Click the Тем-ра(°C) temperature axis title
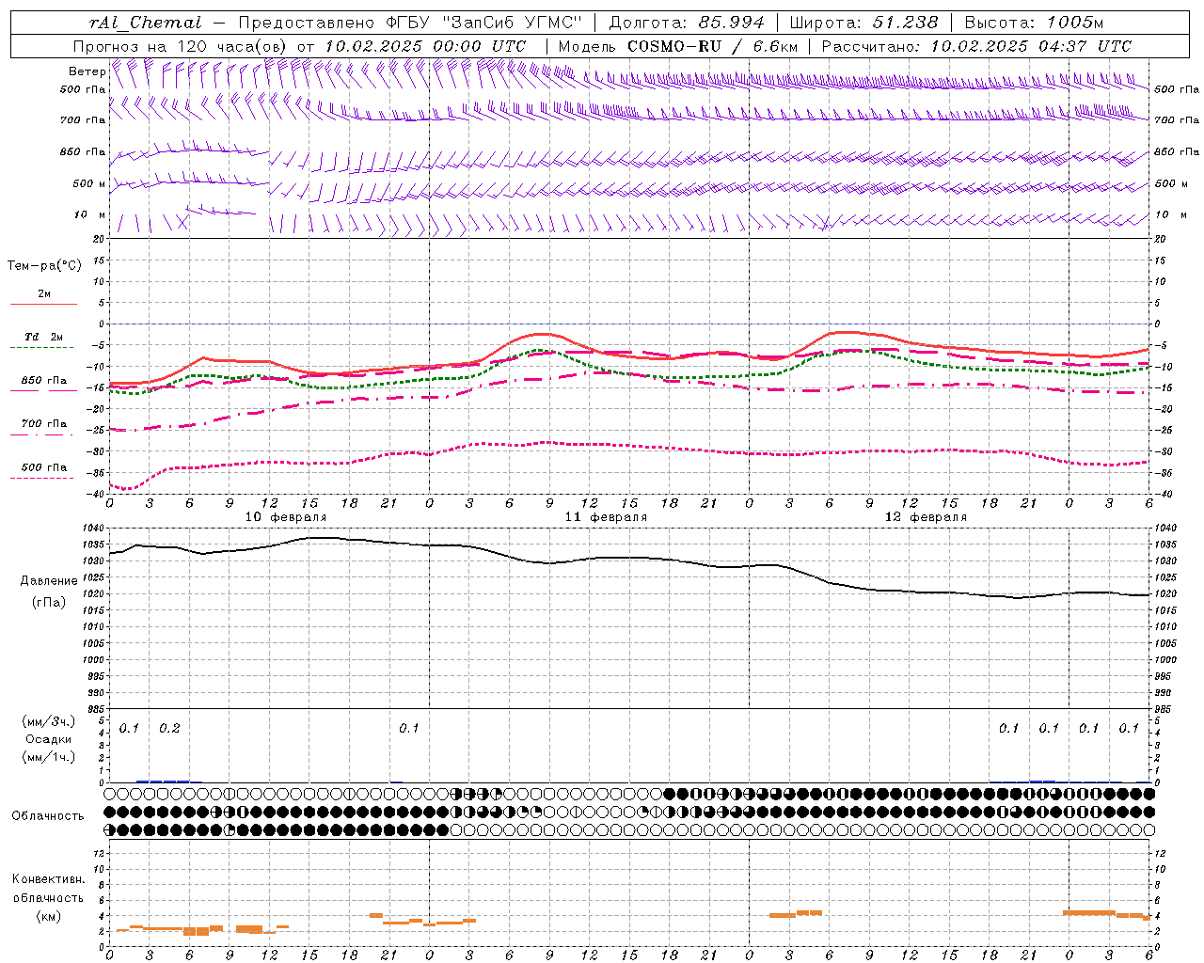Viewport: 1204px width, 963px height. coord(44,265)
